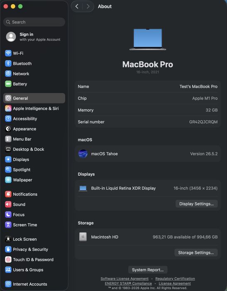The image size is (227, 291).
Task: Select Screen Time hourglass icon
Action: 8,225
